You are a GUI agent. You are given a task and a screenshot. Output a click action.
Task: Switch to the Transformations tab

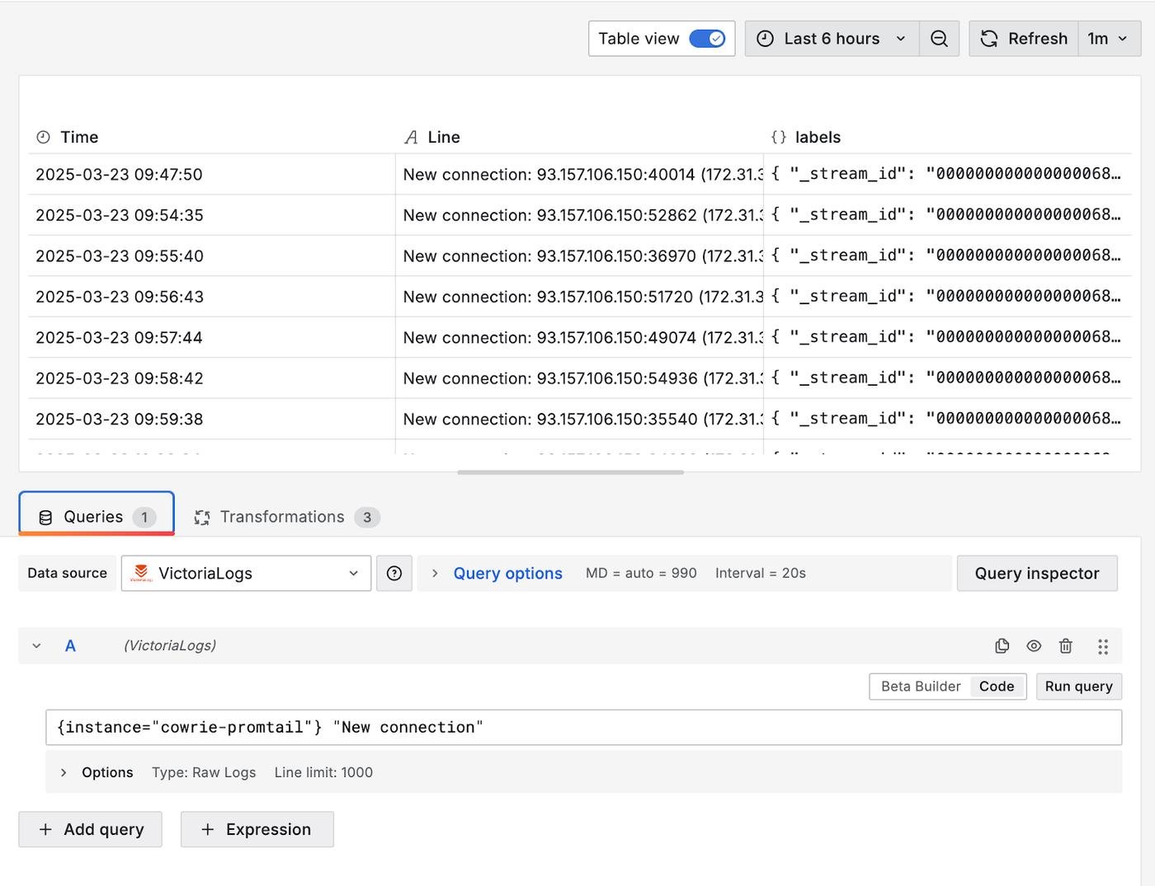point(285,517)
